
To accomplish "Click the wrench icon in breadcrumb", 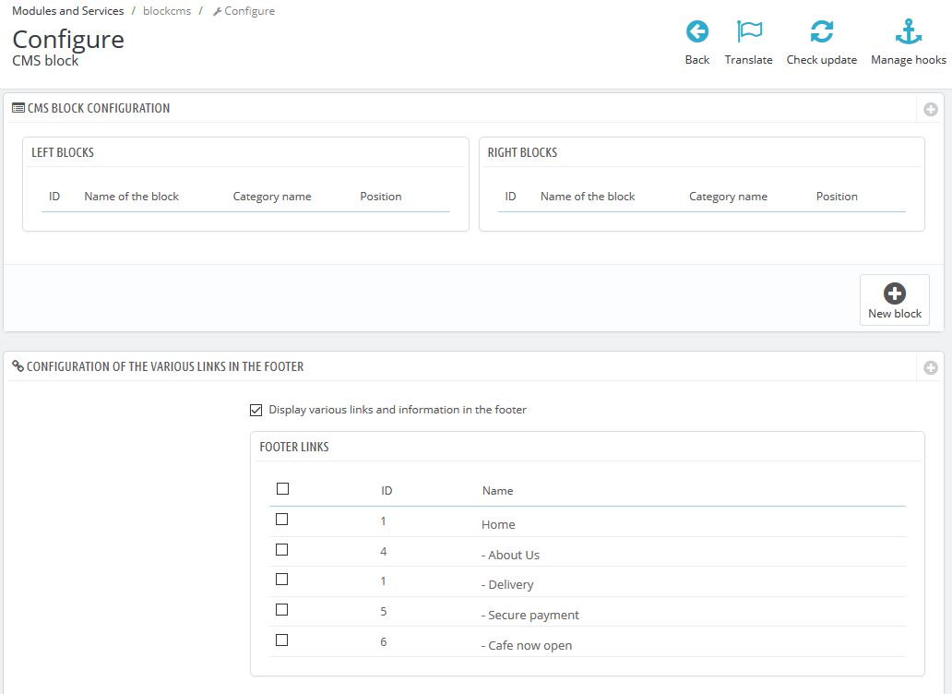I will point(217,12).
